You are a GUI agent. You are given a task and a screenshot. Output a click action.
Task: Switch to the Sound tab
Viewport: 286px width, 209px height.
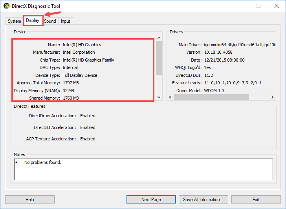(50, 21)
